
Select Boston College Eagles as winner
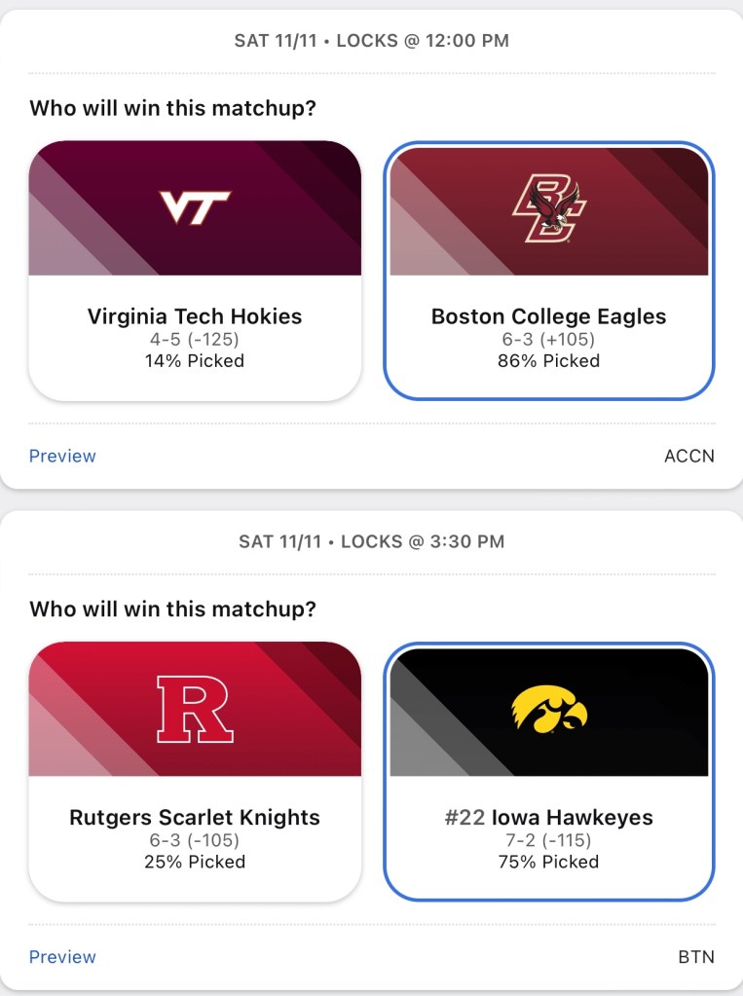[x=548, y=316]
